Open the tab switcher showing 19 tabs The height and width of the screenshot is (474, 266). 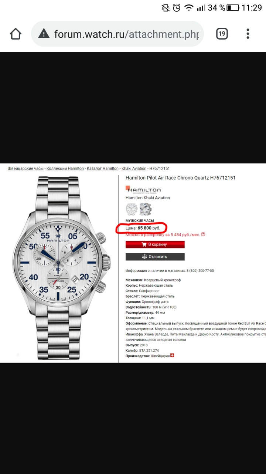point(222,34)
